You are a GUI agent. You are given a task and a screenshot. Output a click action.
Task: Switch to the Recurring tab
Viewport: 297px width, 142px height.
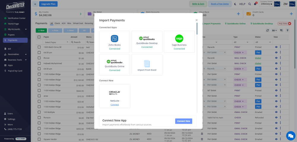(89, 23)
